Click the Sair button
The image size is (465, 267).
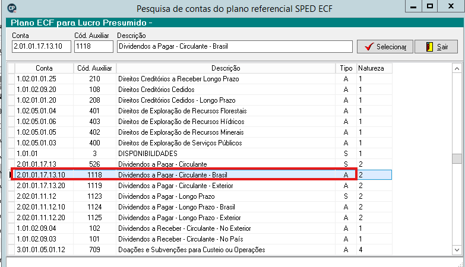[x=436, y=46]
